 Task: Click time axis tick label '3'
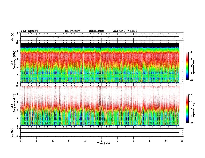click(x=69, y=141)
